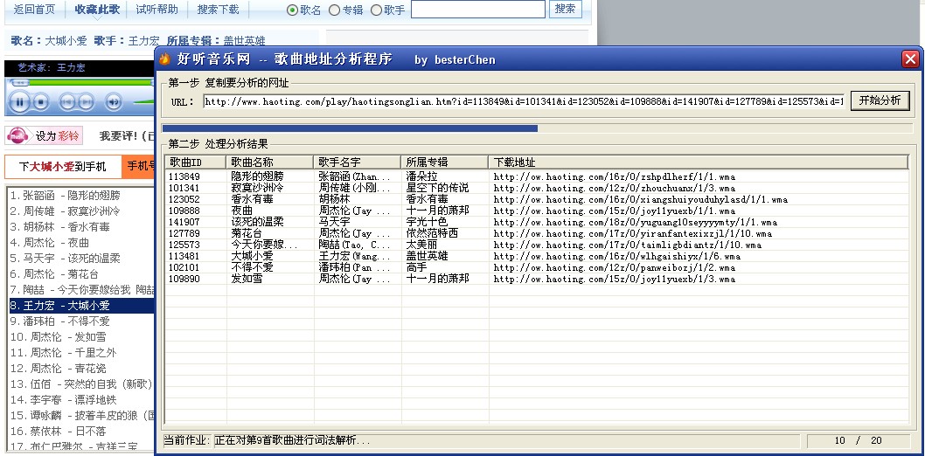Select the 歌名 search radio button
This screenshot has height=456, width=925.
pos(292,10)
